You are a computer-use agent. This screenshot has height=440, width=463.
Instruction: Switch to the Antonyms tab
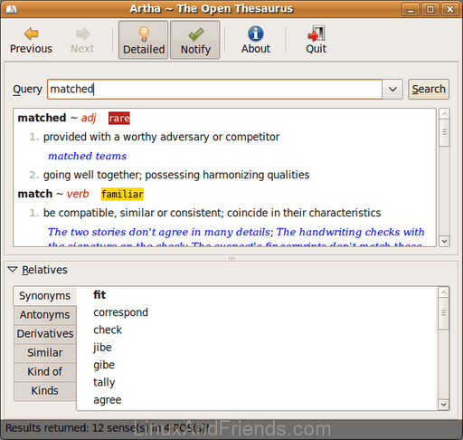[x=44, y=315]
